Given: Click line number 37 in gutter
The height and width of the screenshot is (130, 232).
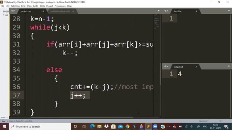Looking at the screenshot, I should [x=16, y=95].
